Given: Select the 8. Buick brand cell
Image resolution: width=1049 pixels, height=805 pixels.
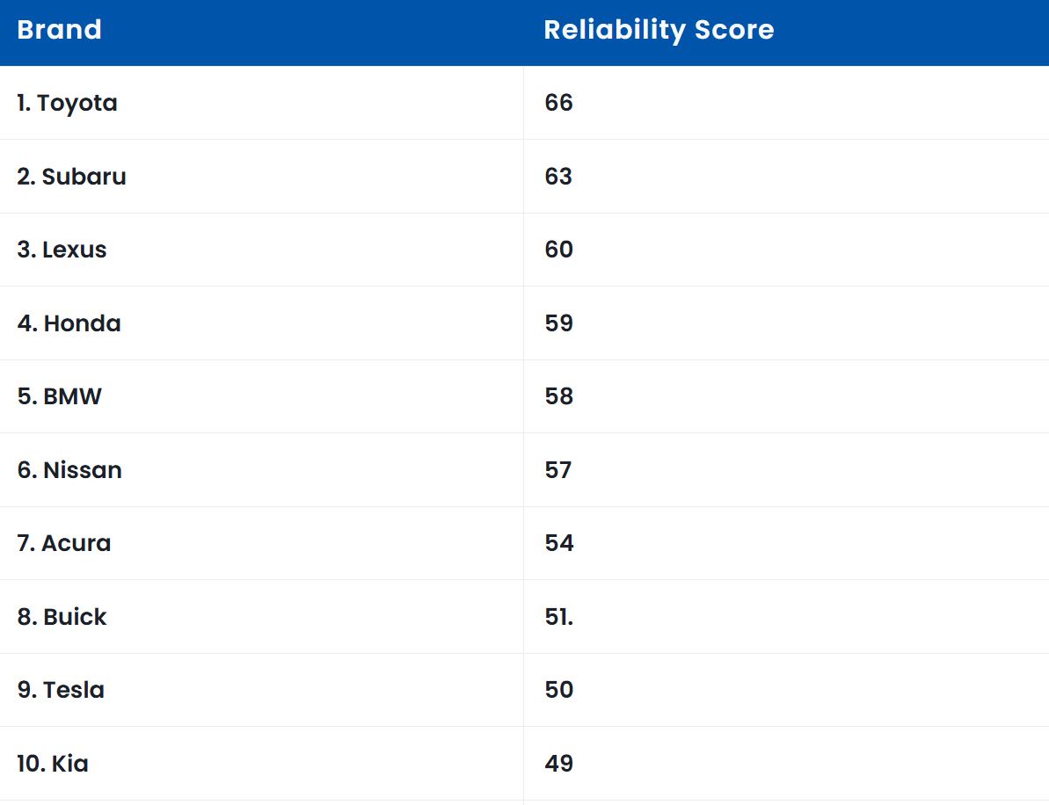Looking at the screenshot, I should [x=62, y=617].
